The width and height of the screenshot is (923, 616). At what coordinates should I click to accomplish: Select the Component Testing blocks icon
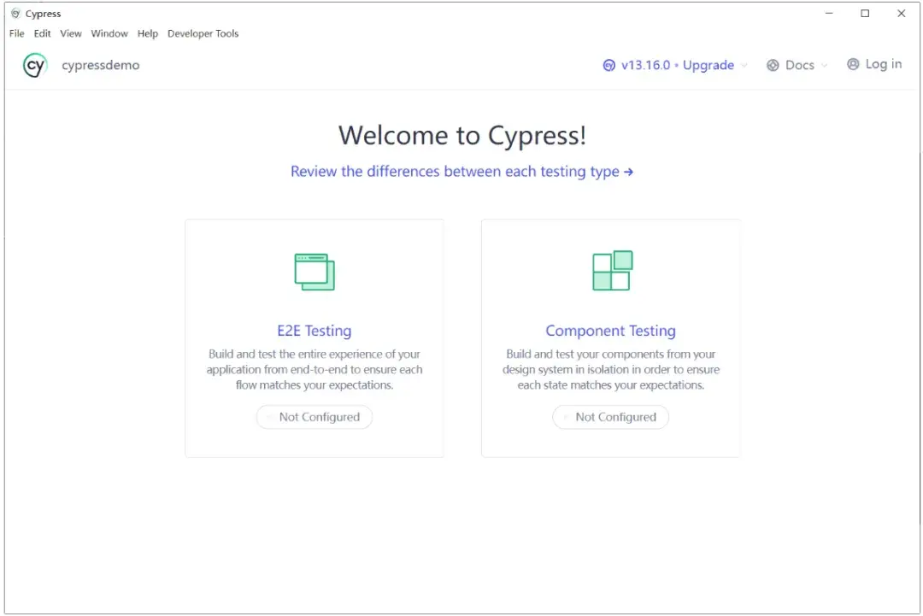point(610,270)
